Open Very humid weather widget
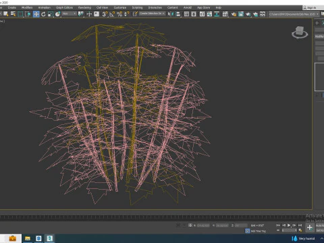The image size is (324, 243). click(303, 238)
